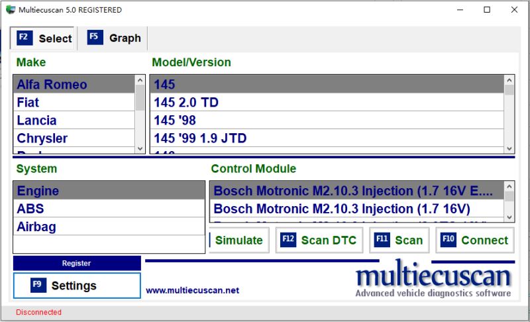Click the F5 key icon

pyautogui.click(x=95, y=37)
